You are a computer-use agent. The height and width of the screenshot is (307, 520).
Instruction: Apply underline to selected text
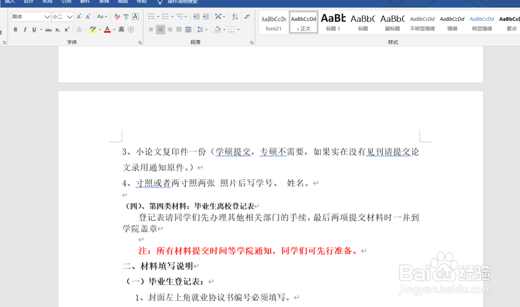click(x=34, y=29)
